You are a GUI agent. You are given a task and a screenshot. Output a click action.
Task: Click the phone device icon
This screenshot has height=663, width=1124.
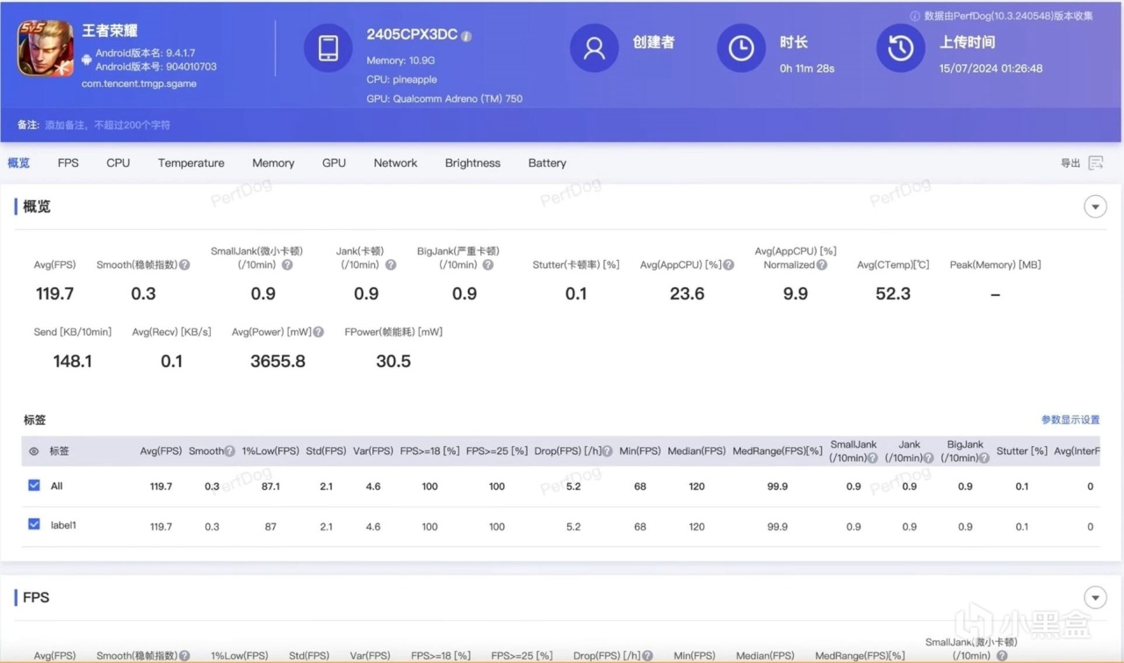coord(328,48)
